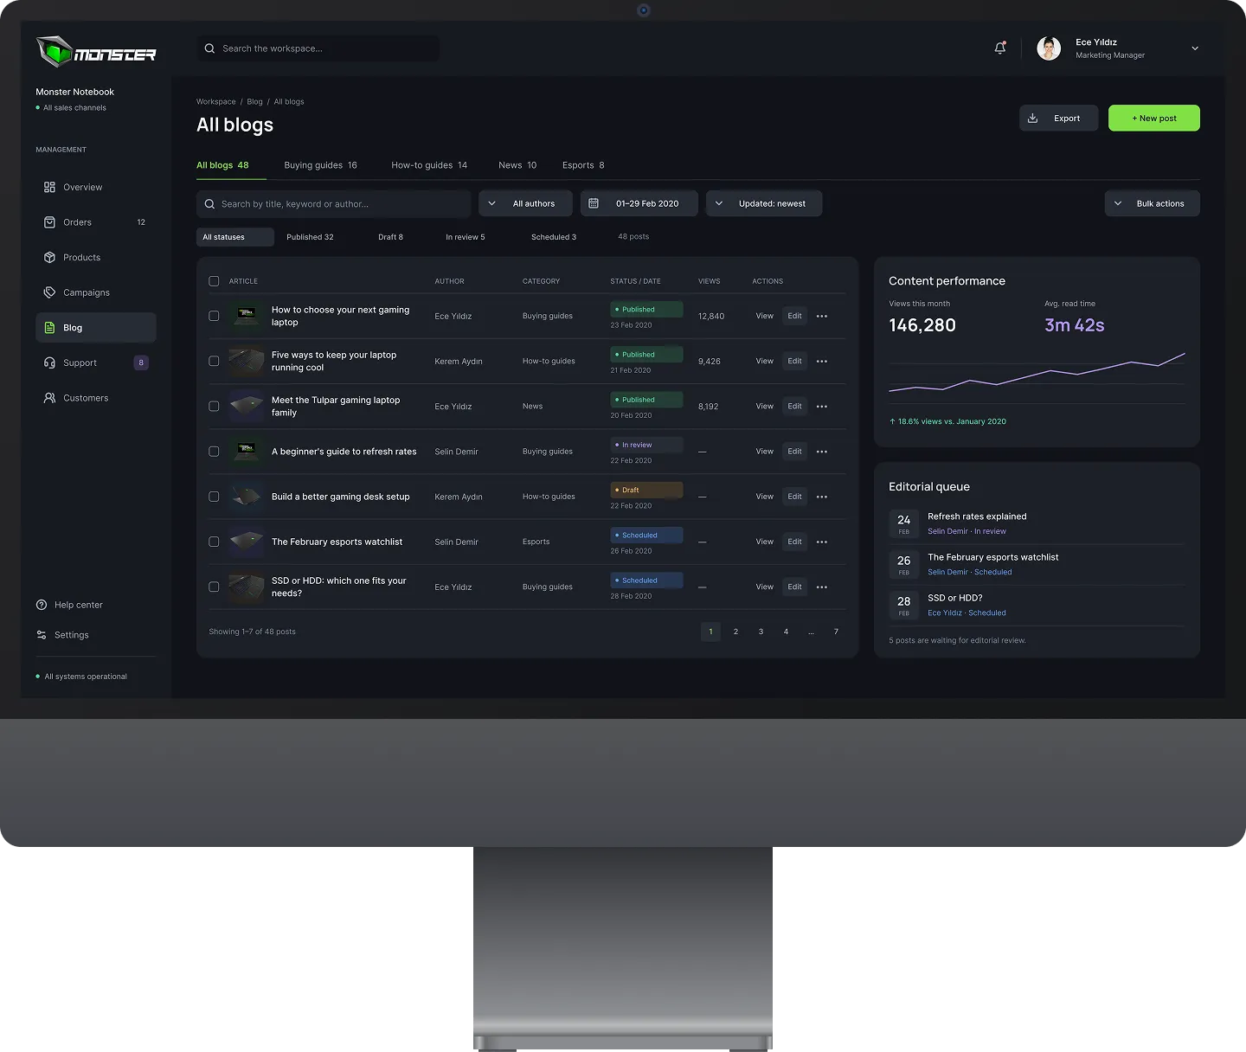The image size is (1246, 1052).
Task: Toggle the select-all articles checkbox
Action: 214,281
